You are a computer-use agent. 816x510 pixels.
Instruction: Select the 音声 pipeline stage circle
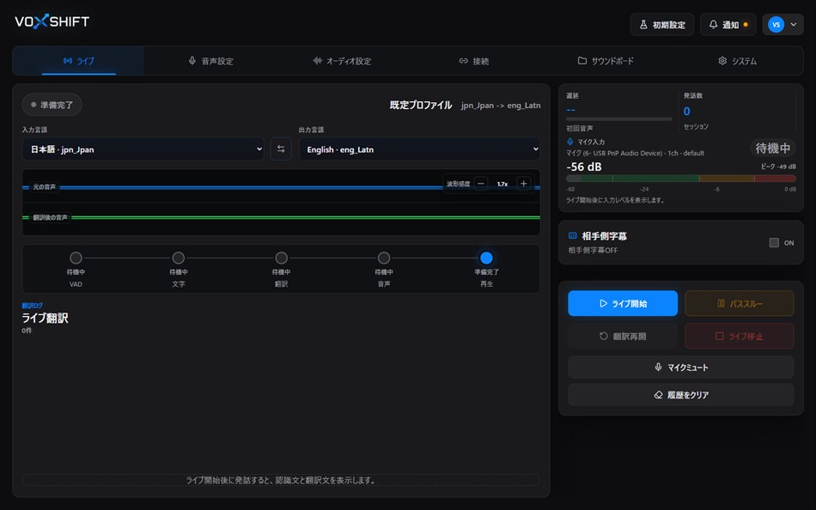click(384, 258)
